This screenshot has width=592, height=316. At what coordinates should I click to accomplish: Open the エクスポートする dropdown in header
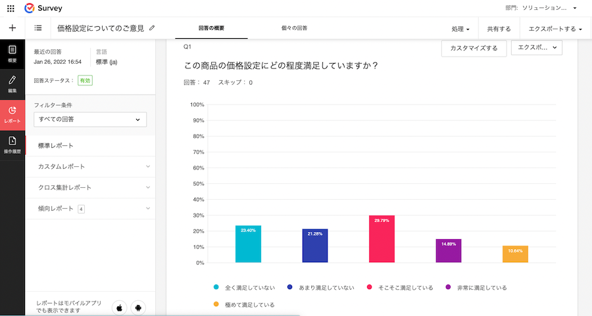point(555,29)
